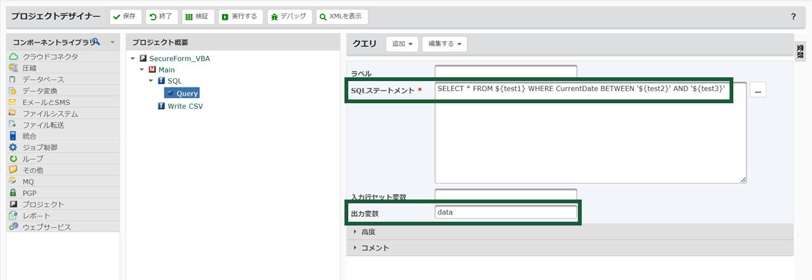Open PGP category
This screenshot has width=812, height=280.
click(63, 193)
